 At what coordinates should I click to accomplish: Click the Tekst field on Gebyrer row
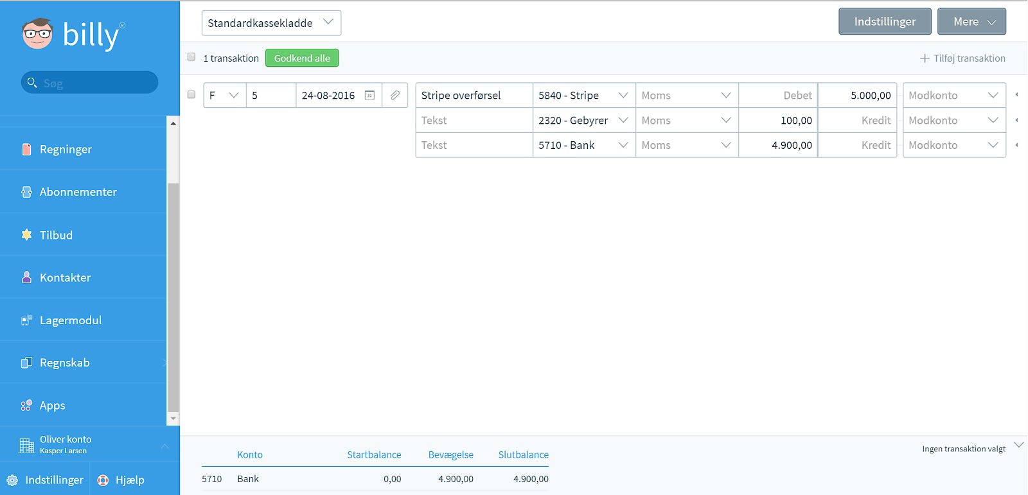pyautogui.click(x=474, y=120)
